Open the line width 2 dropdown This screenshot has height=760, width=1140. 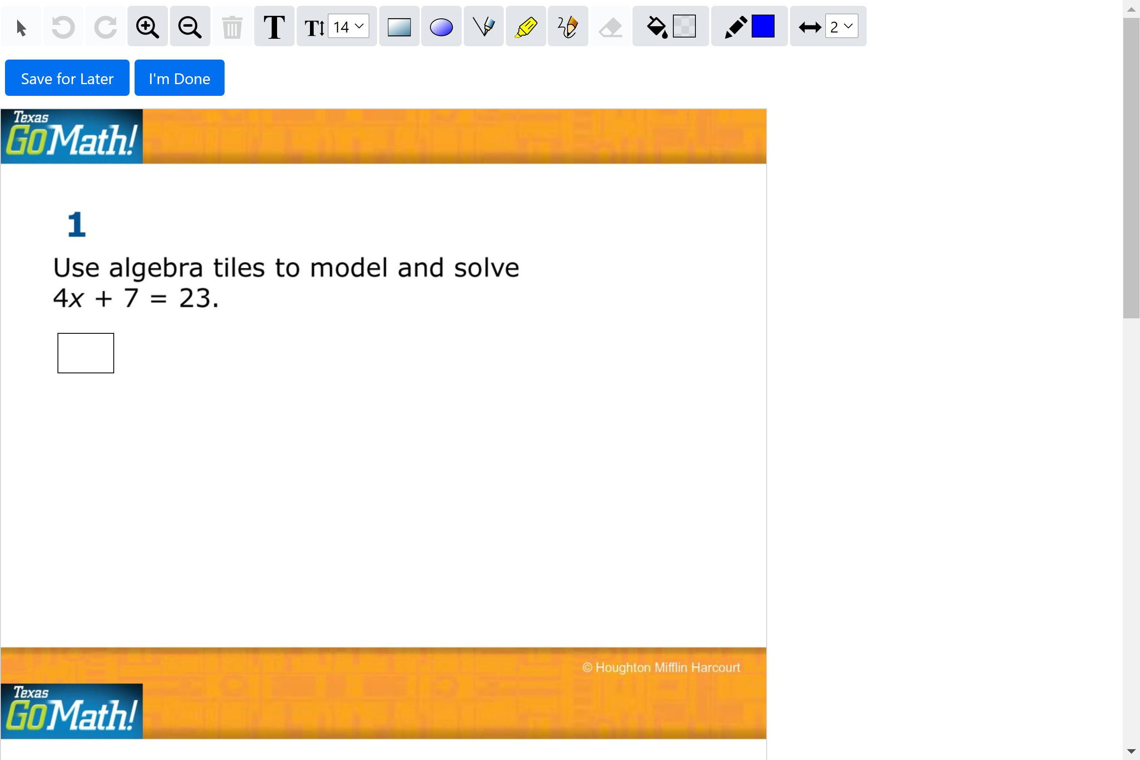841,27
